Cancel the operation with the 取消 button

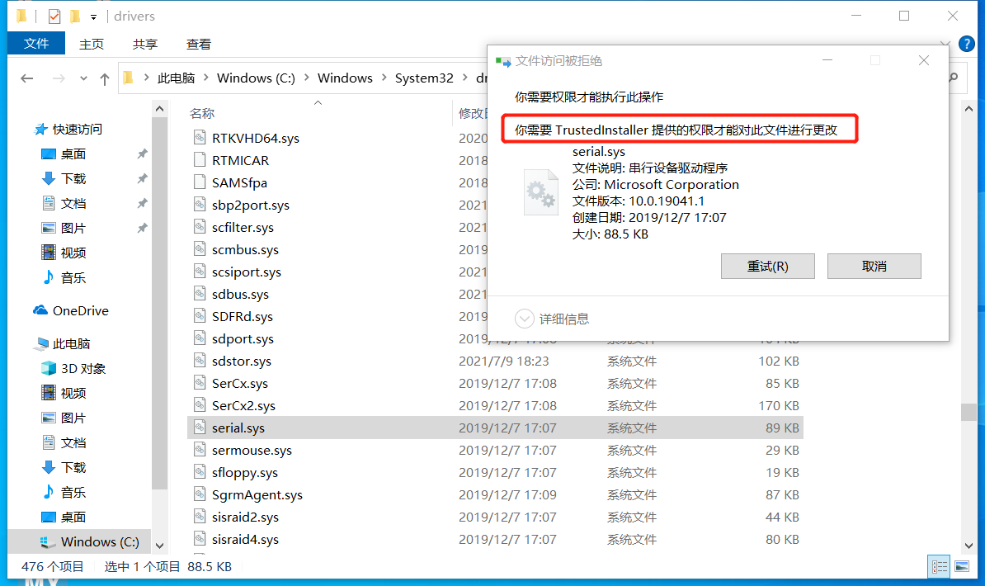pos(874,266)
